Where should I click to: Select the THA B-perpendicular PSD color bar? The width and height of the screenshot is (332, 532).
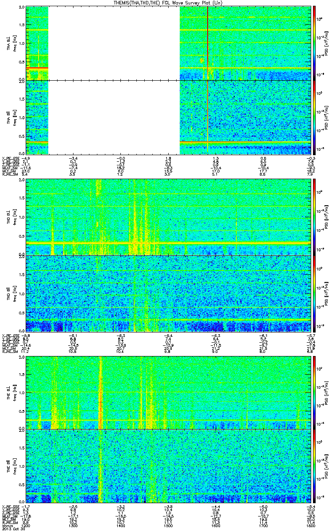click(315, 43)
